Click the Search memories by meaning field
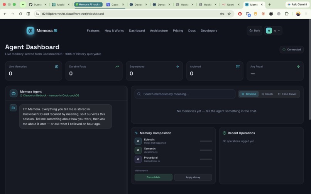 point(185,94)
